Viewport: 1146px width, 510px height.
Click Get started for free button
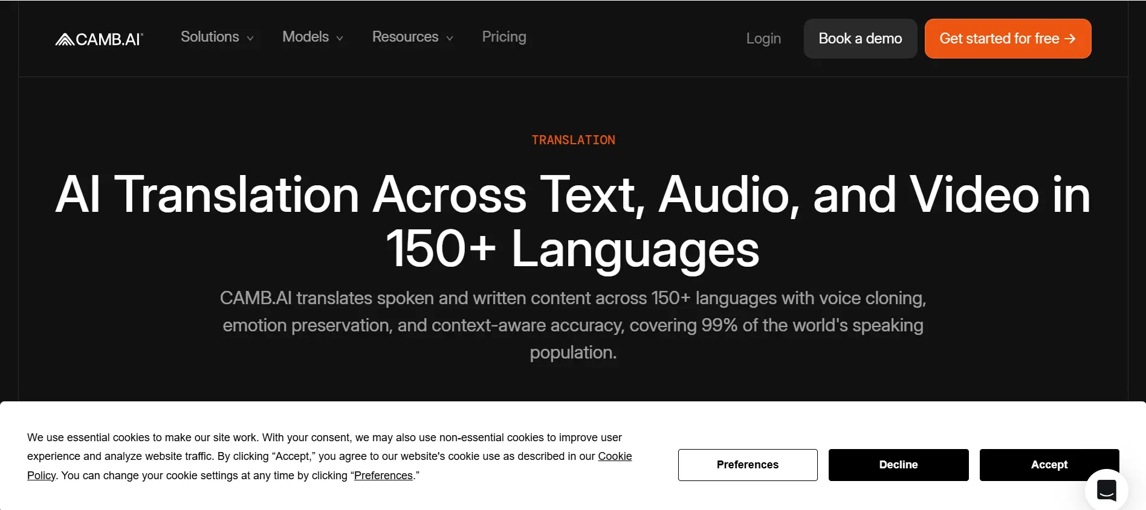1008,39
